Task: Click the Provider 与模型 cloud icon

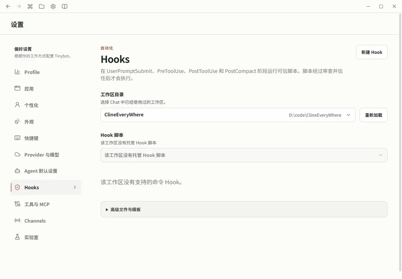Action: (x=17, y=154)
